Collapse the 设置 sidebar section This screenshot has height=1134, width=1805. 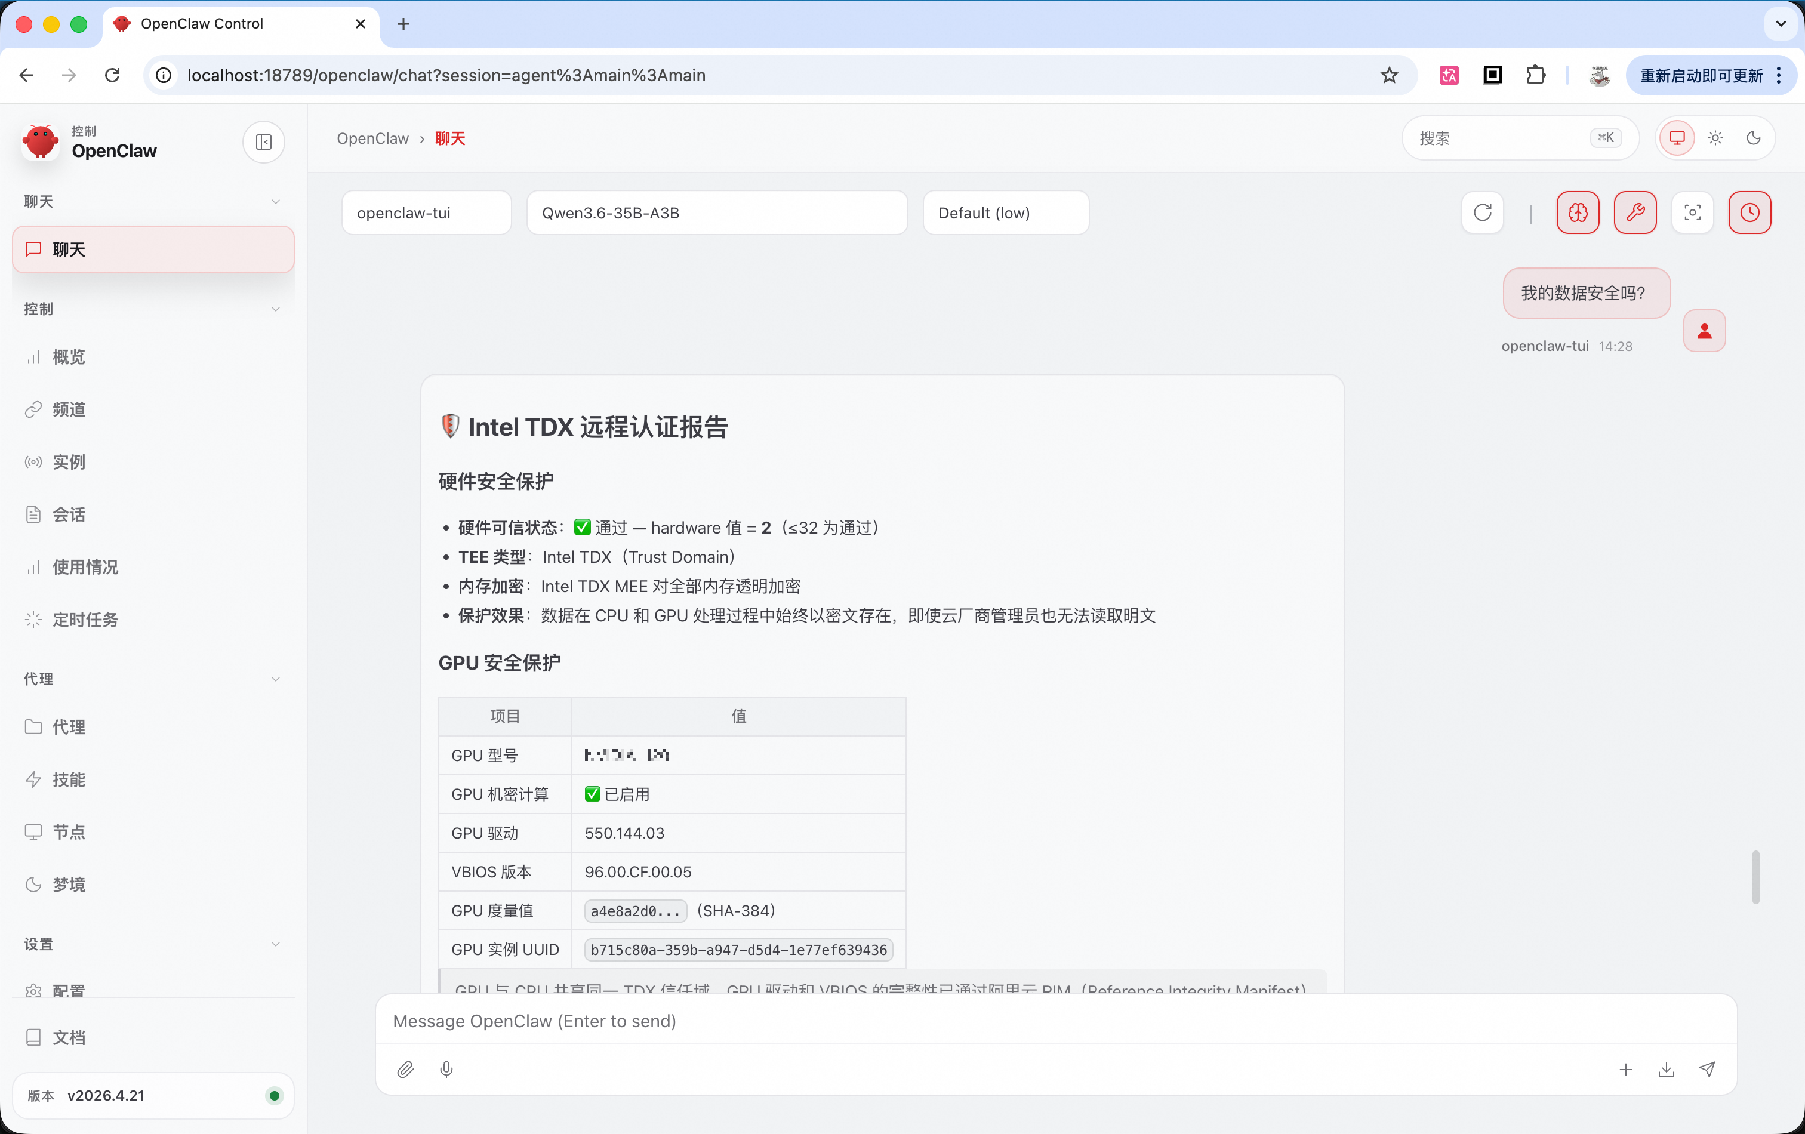point(153,944)
